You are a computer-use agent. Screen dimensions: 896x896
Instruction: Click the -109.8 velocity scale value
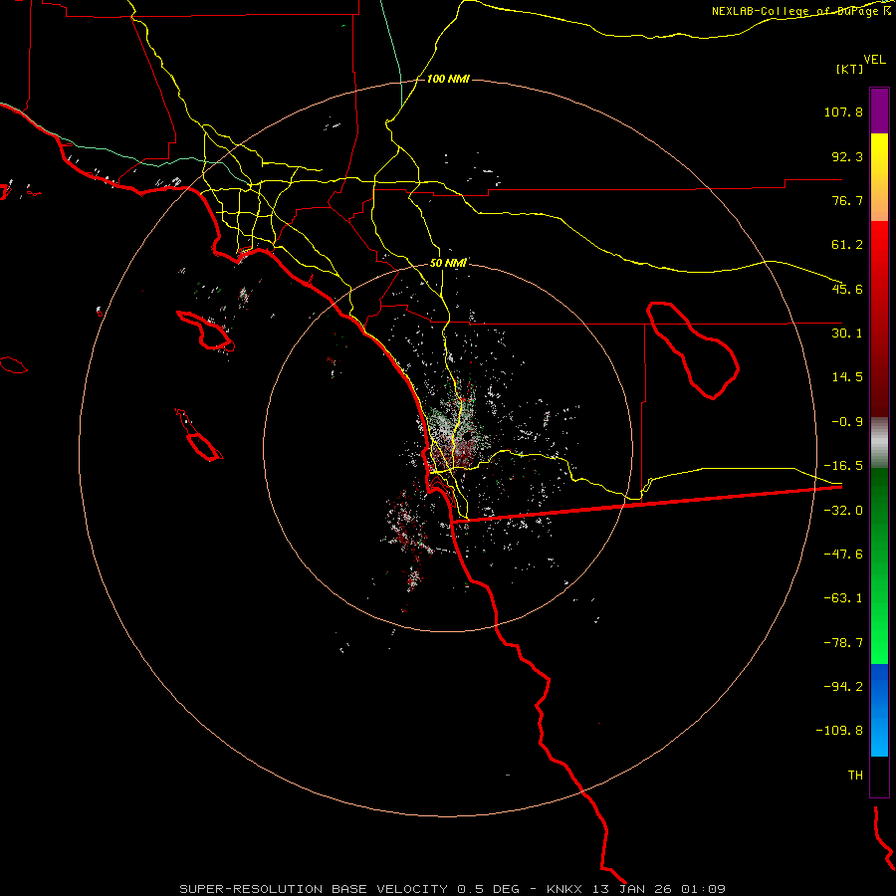pyautogui.click(x=839, y=731)
